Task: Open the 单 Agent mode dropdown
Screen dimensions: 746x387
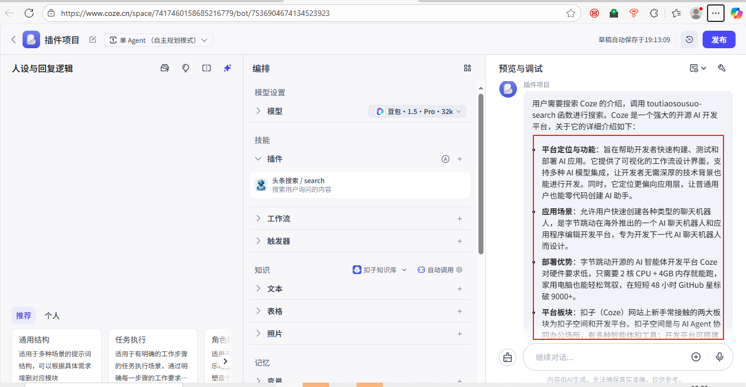Action: pos(158,40)
